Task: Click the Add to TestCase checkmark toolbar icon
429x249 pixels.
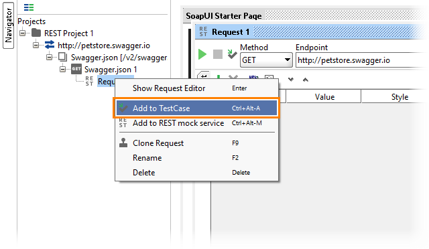Action: tap(232, 54)
